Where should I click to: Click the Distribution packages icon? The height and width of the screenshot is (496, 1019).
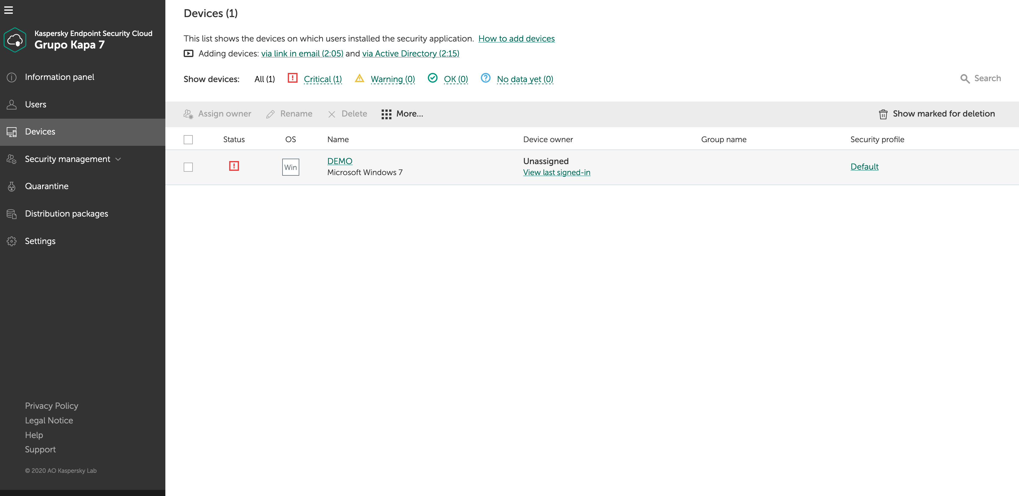pyautogui.click(x=12, y=214)
